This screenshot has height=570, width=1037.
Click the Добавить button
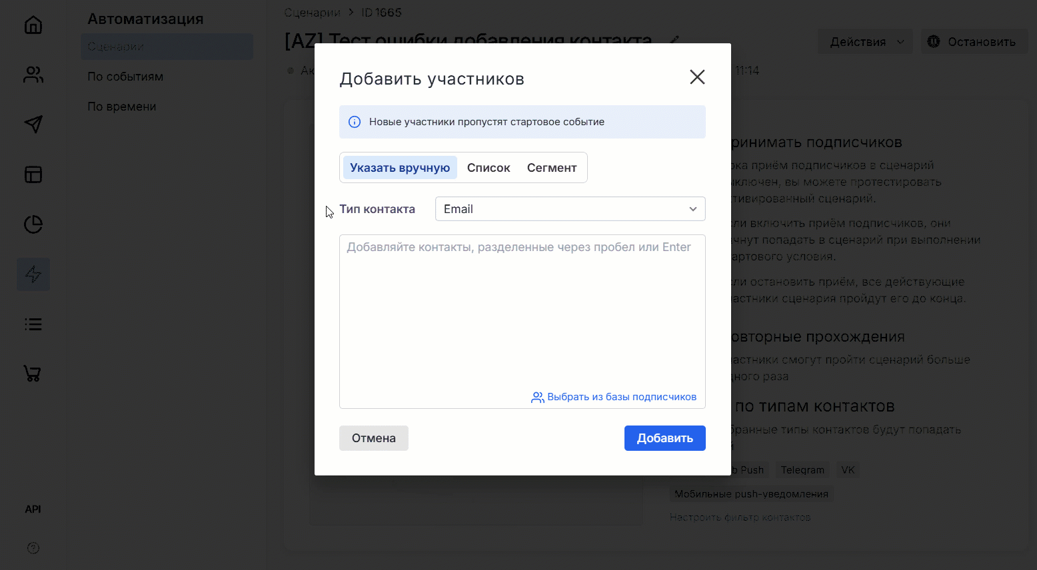(x=664, y=437)
